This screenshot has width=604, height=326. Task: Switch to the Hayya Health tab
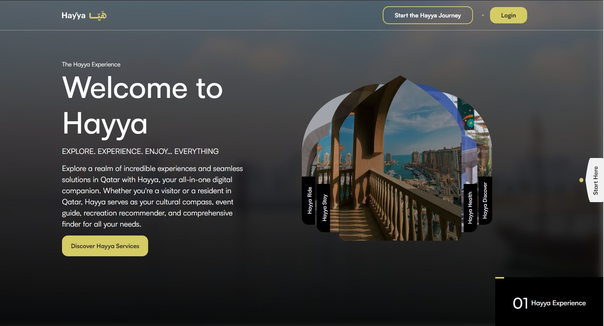click(470, 208)
